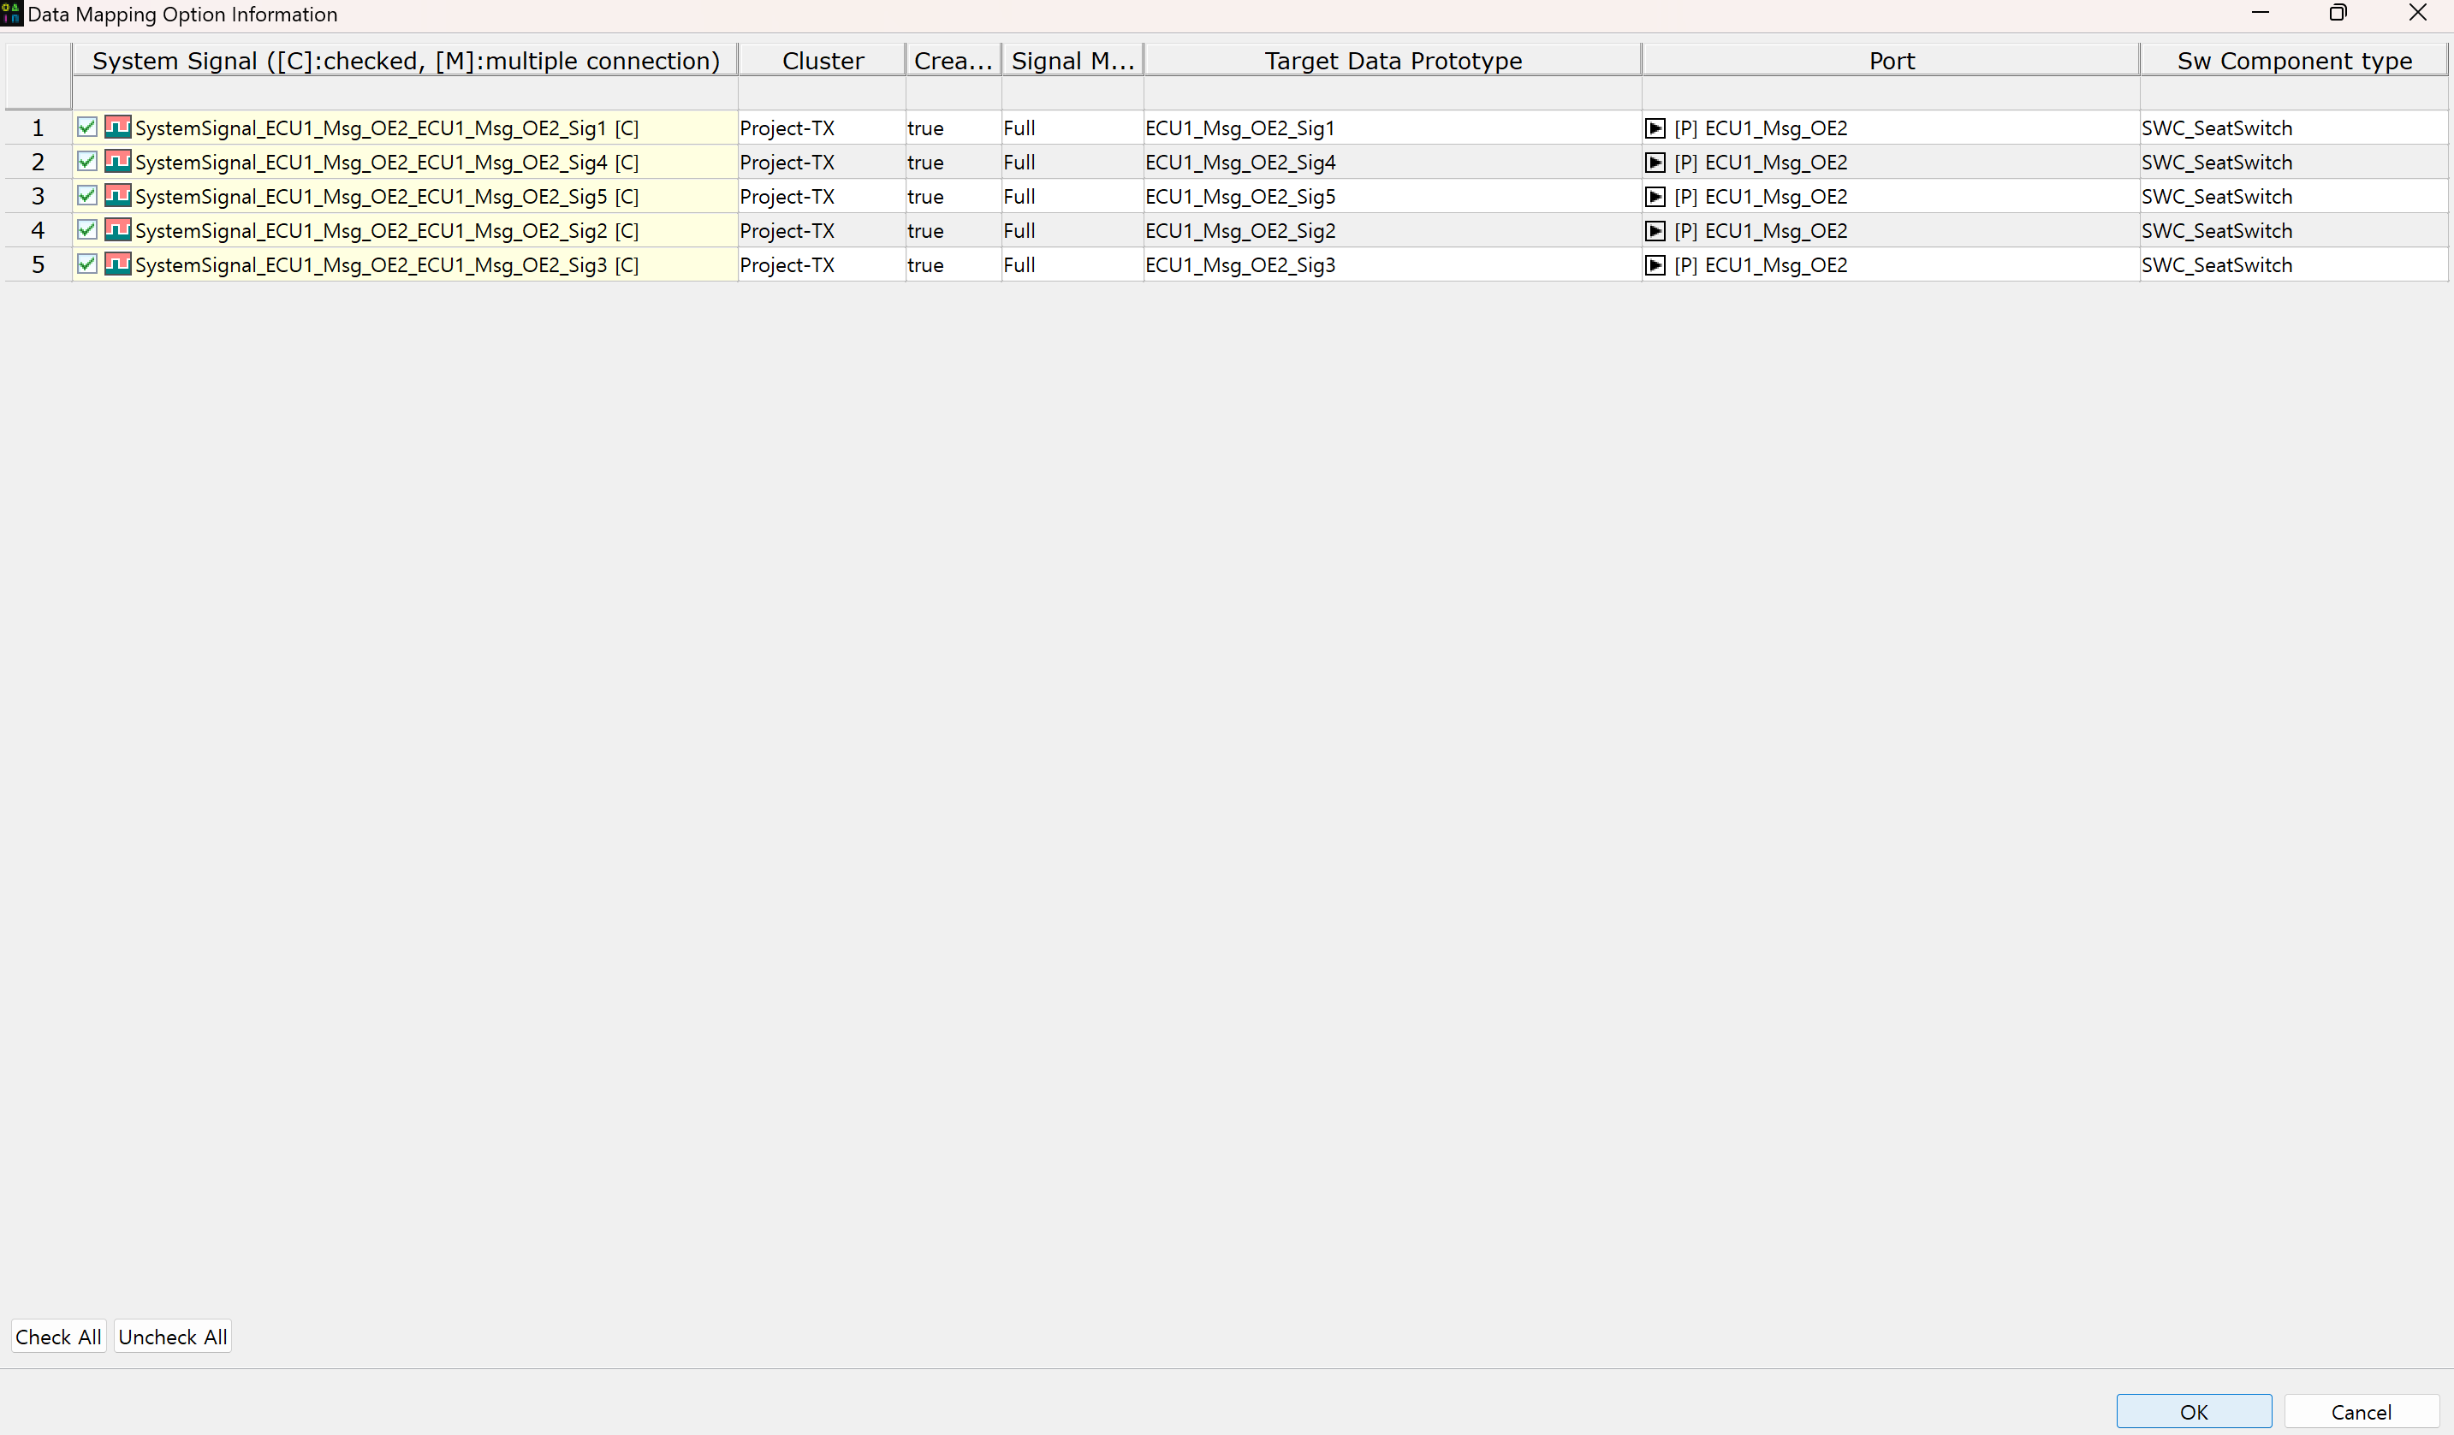This screenshot has height=1435, width=2454.
Task: Toggle checkbox for SystemSignal Sig5 row
Action: 86,195
